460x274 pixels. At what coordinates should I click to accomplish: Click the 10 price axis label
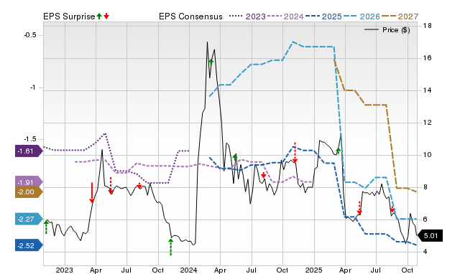(x=428, y=155)
